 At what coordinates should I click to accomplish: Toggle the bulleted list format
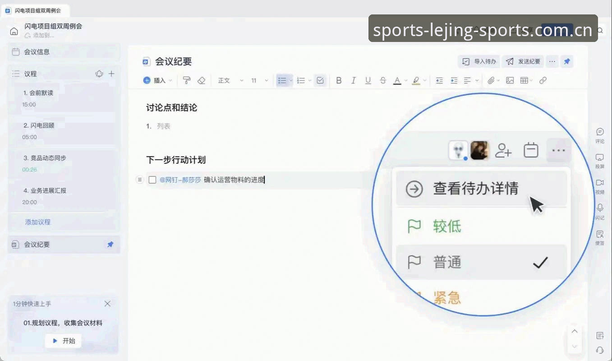point(282,80)
